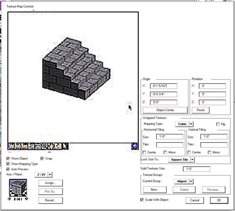Click the Pick By... button

coord(50,192)
